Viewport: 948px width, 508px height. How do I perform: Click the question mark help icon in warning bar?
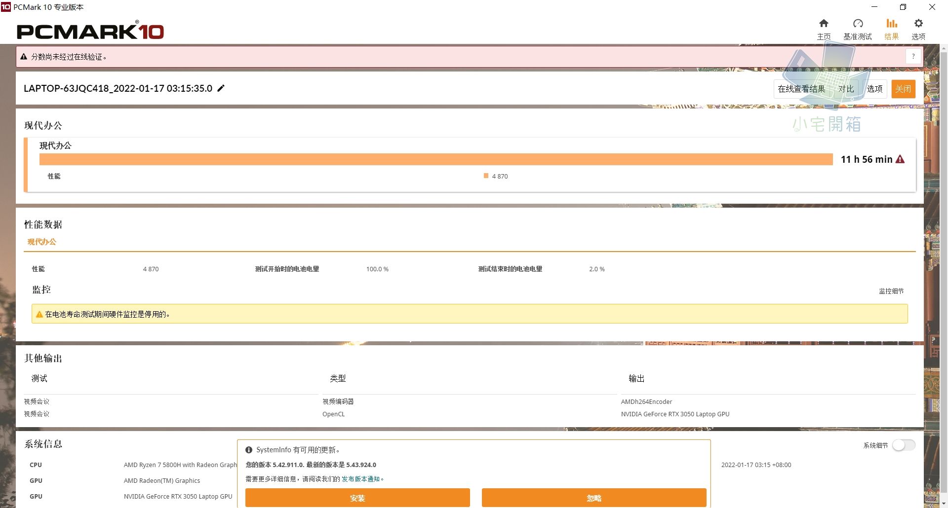coord(913,56)
